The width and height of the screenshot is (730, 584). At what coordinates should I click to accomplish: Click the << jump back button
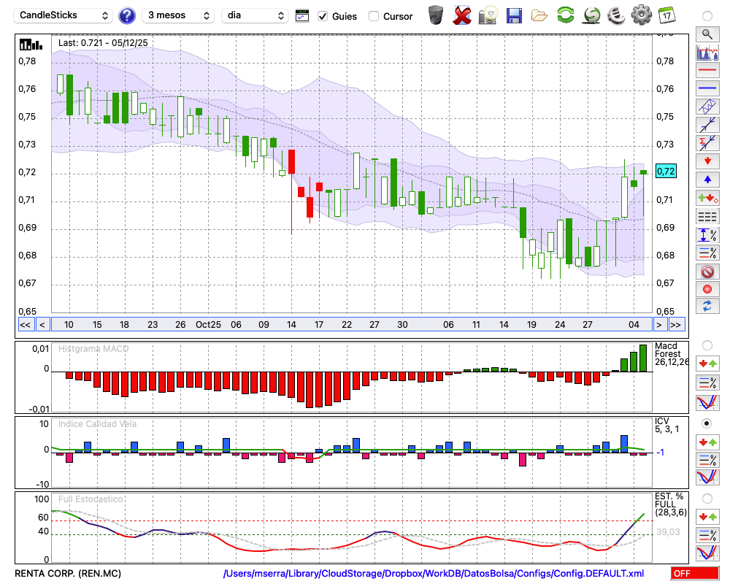coord(26,325)
